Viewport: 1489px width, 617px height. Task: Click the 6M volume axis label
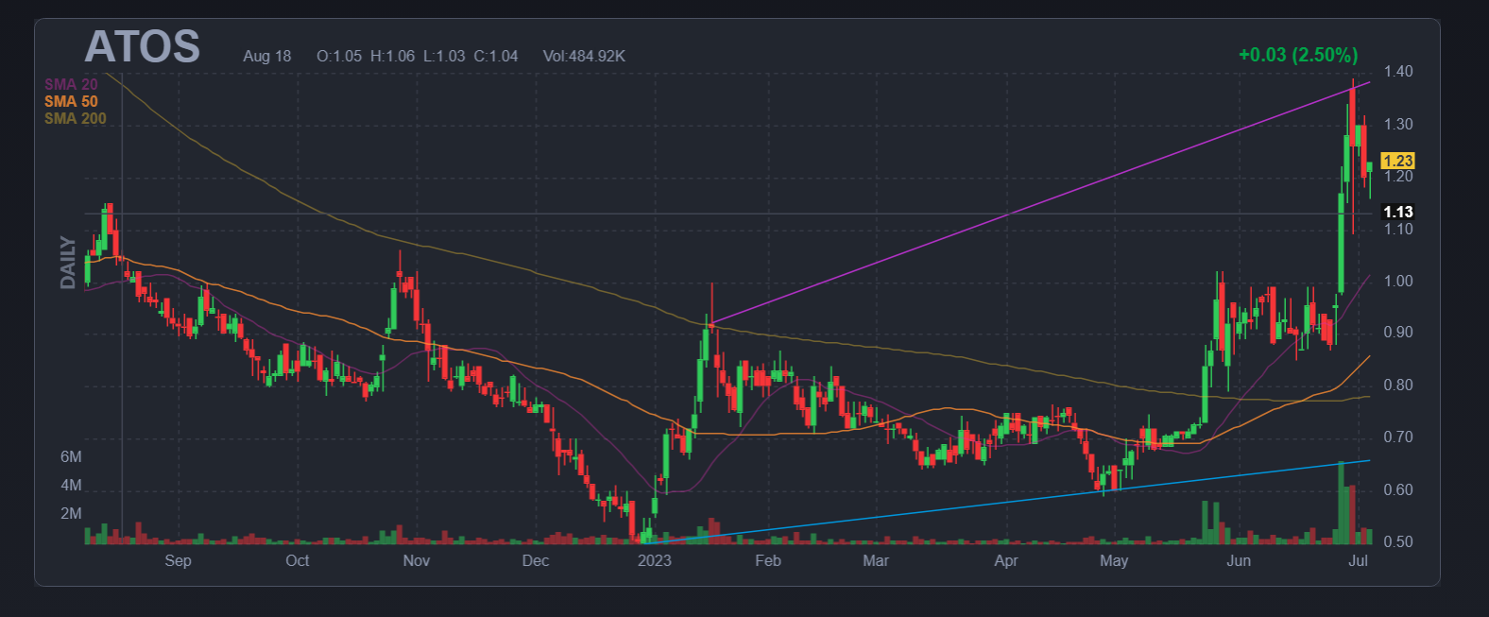point(71,457)
